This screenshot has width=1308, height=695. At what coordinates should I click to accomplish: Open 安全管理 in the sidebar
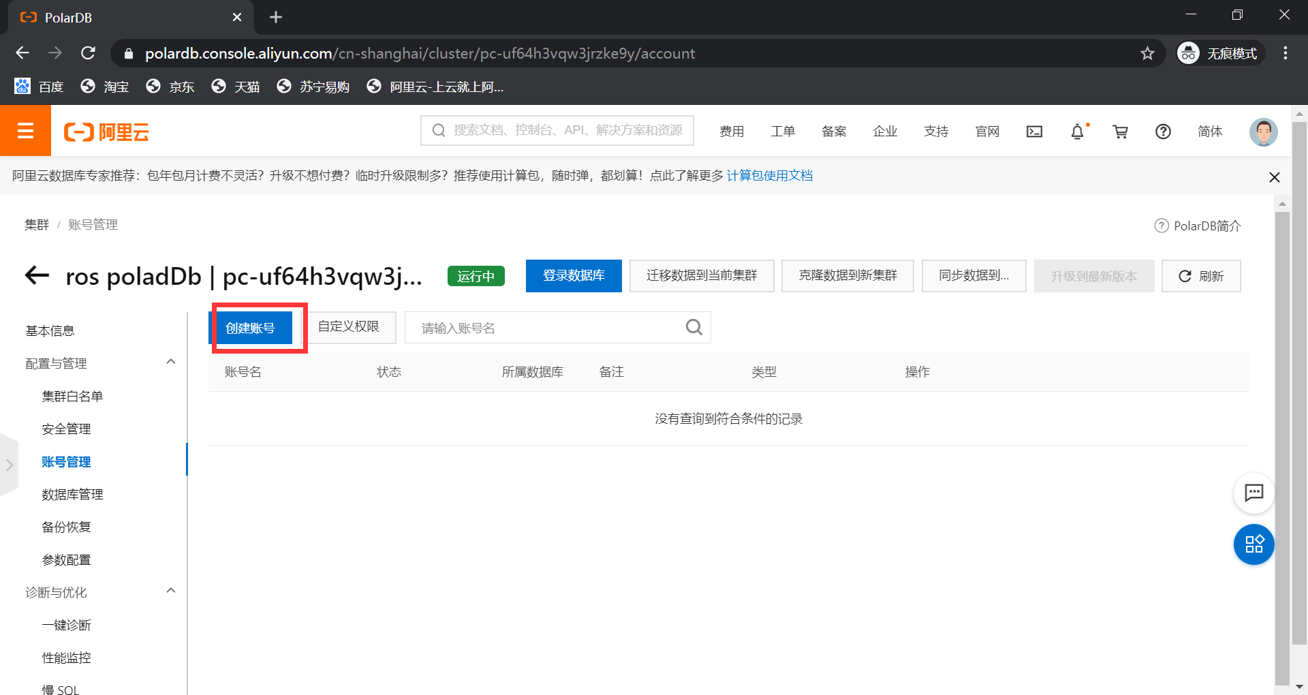coord(66,429)
